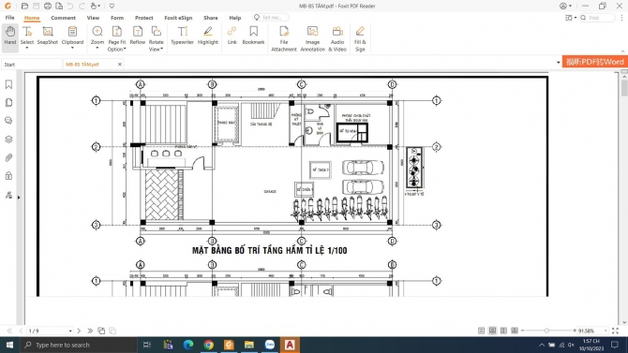Click the zoom slider handle

pyautogui.click(x=546, y=331)
